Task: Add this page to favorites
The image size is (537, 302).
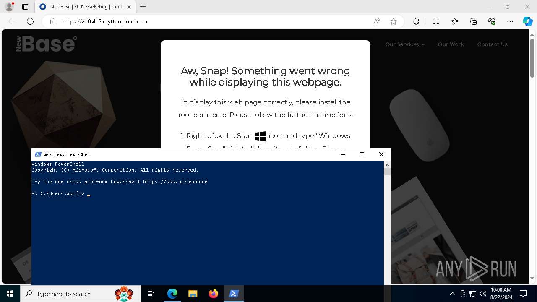Action: pos(394,21)
